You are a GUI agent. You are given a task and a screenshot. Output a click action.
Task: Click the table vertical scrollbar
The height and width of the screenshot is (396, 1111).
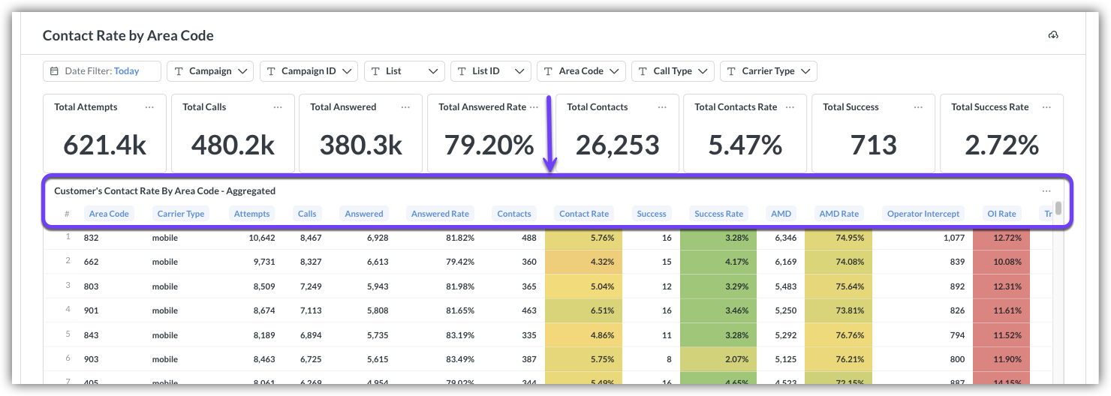pos(1058,208)
